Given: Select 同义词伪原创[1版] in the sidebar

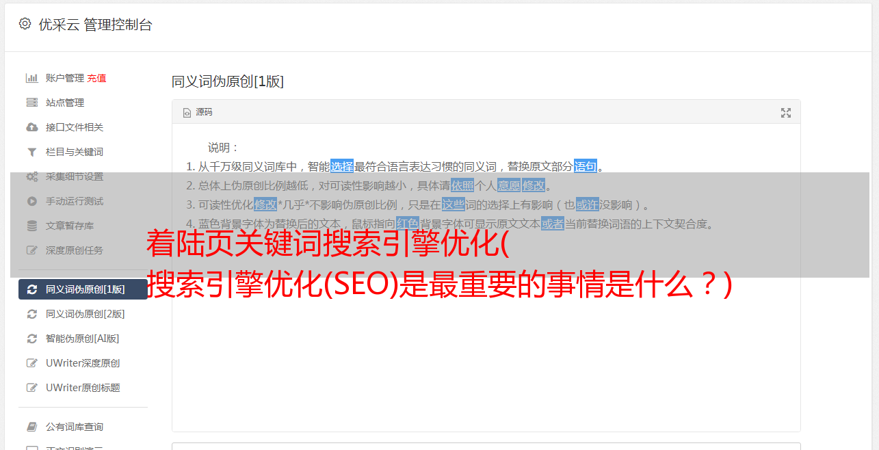Looking at the screenshot, I should click(83, 289).
